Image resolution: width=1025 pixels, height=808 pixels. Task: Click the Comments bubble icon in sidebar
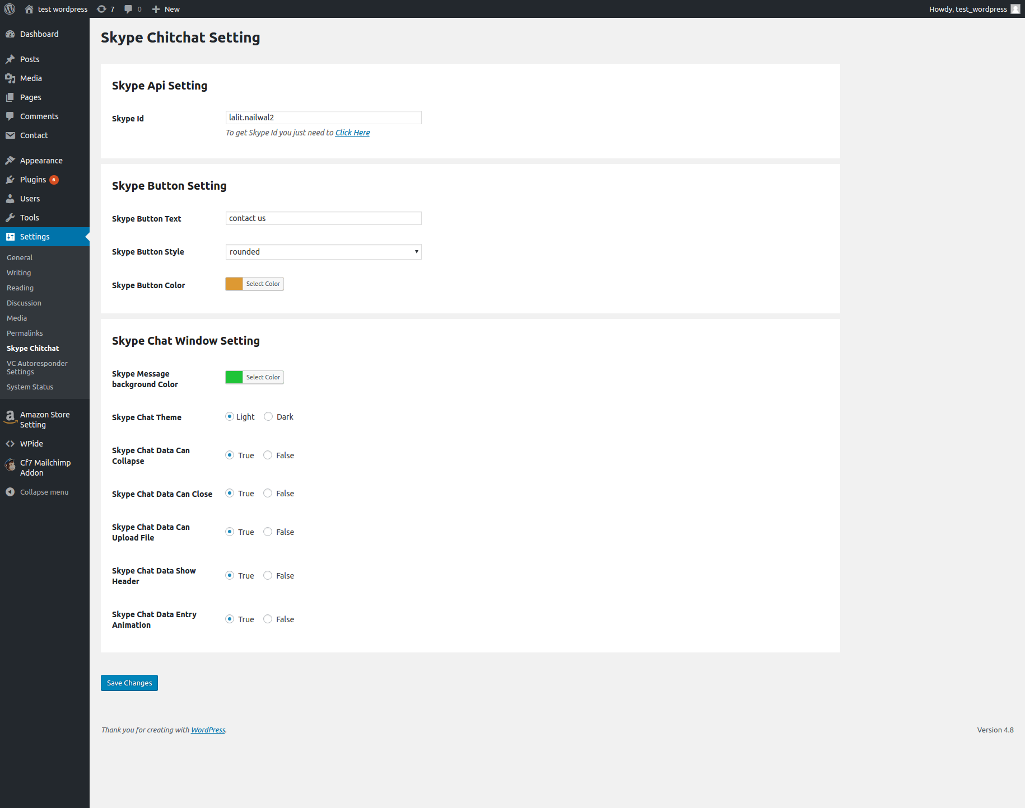coord(10,116)
